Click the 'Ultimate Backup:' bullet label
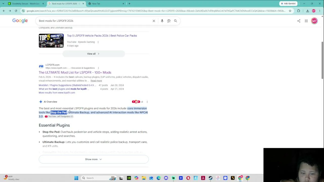This screenshot has width=324, height=182. pos(54,142)
